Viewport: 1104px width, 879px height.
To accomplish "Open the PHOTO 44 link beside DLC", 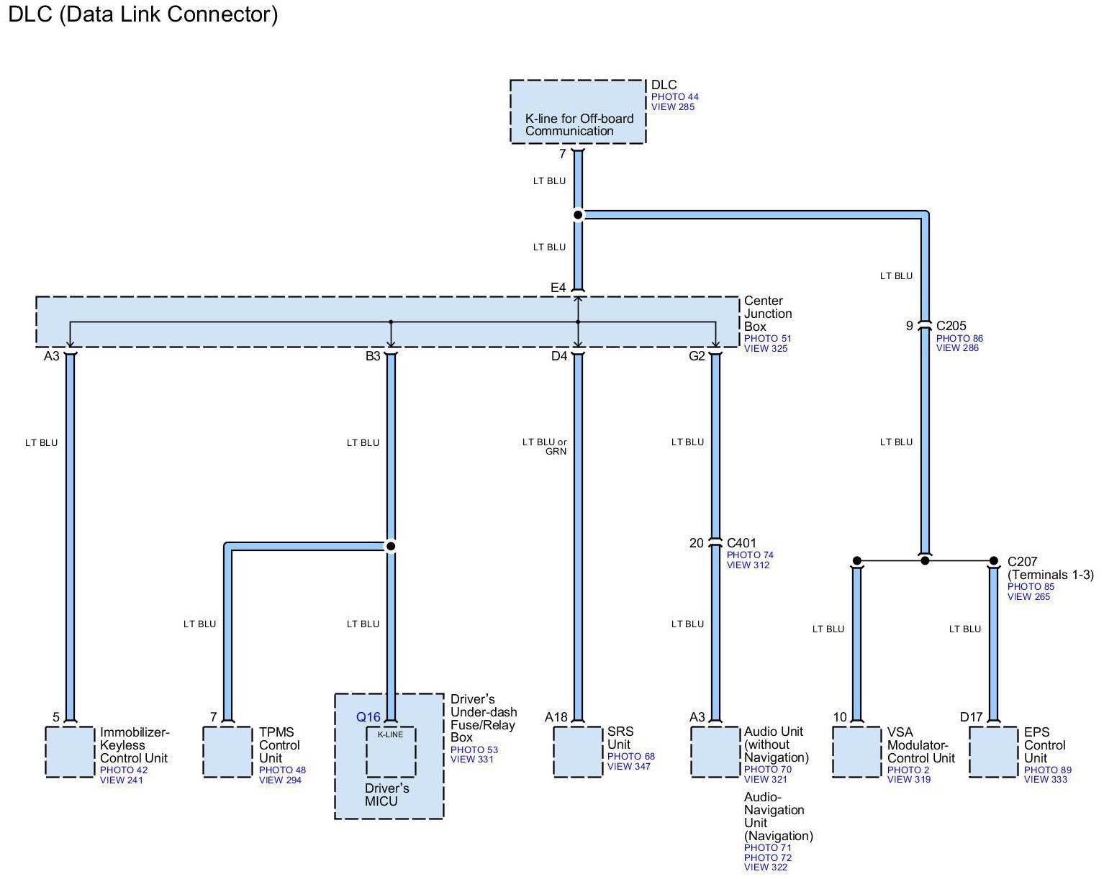I will 674,97.
